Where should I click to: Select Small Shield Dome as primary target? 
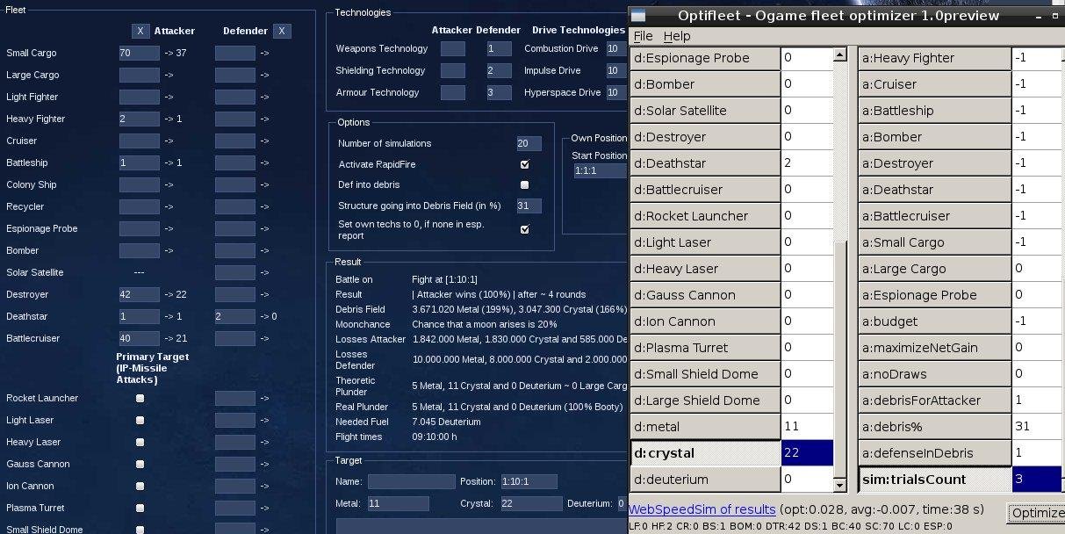(140, 530)
